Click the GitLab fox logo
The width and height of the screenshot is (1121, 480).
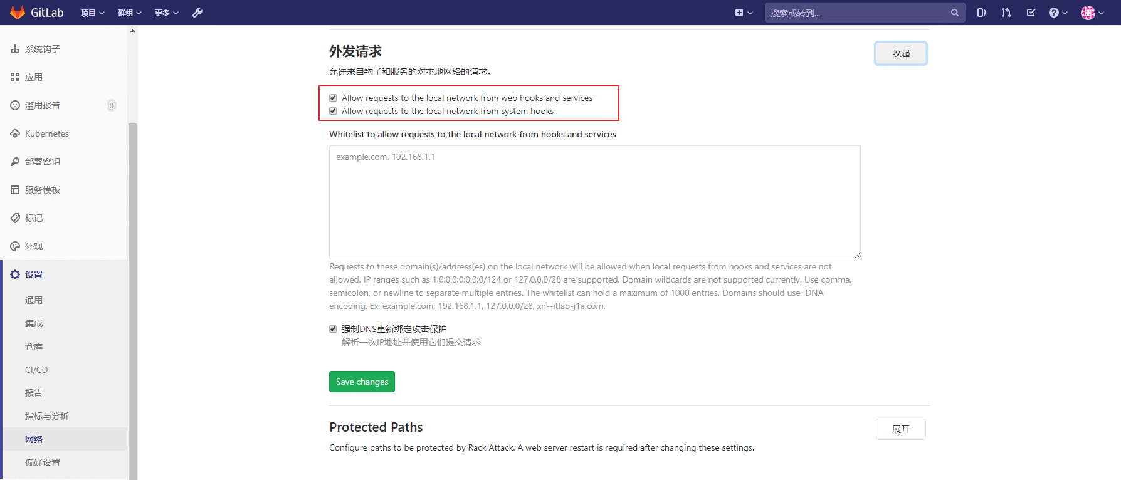click(x=18, y=13)
